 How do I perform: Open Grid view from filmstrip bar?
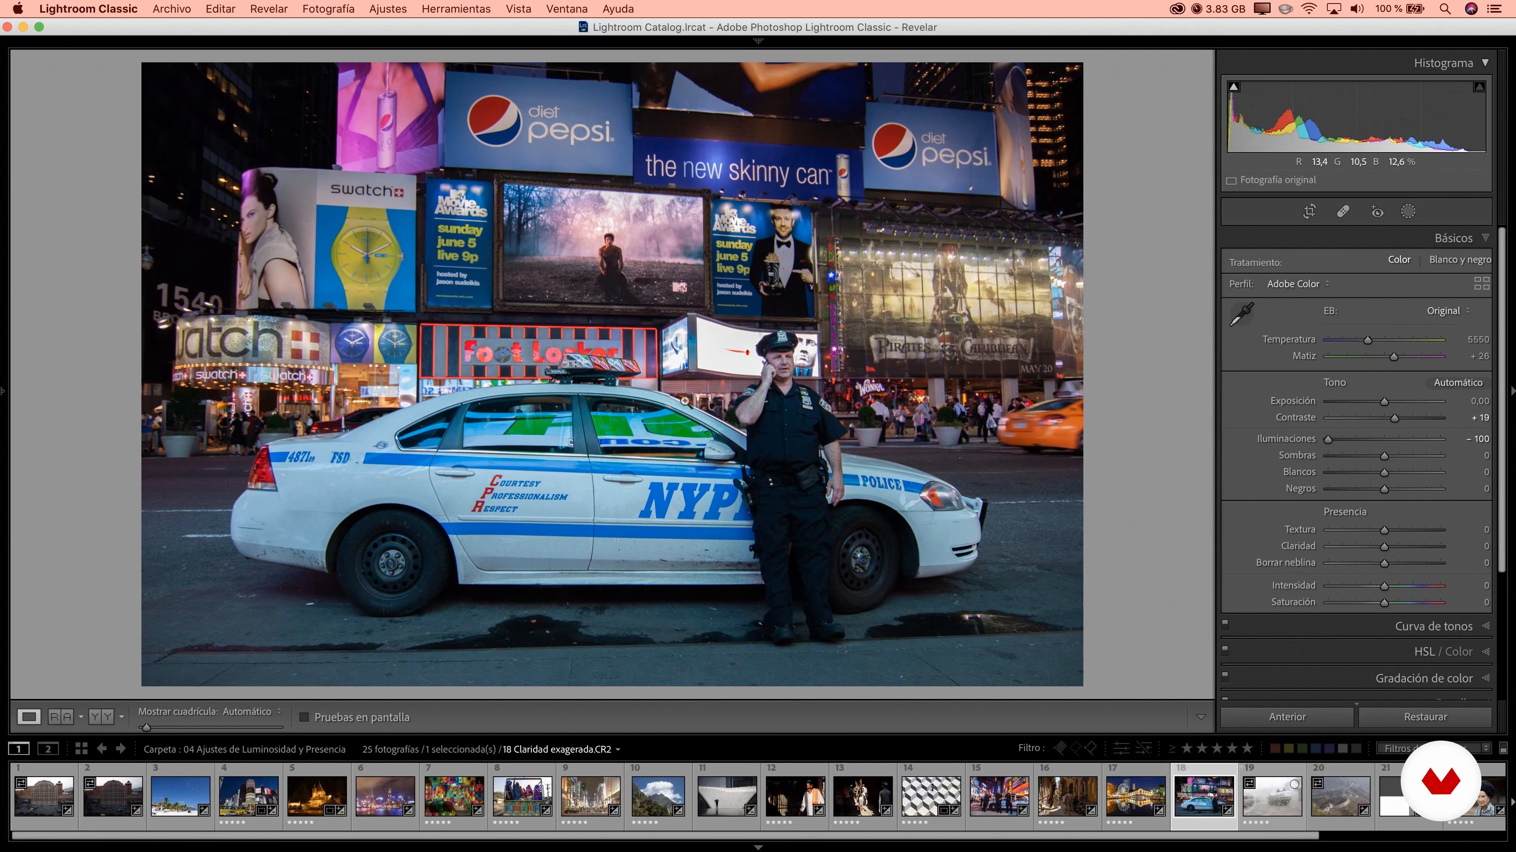tap(81, 749)
